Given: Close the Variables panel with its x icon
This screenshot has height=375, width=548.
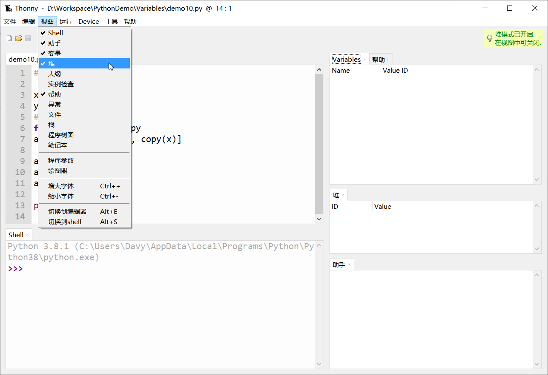Looking at the screenshot, I should [x=364, y=59].
